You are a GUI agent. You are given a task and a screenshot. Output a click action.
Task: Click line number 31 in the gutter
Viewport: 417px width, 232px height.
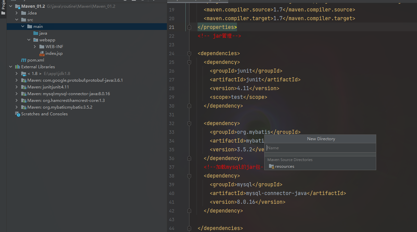tap(172, 115)
